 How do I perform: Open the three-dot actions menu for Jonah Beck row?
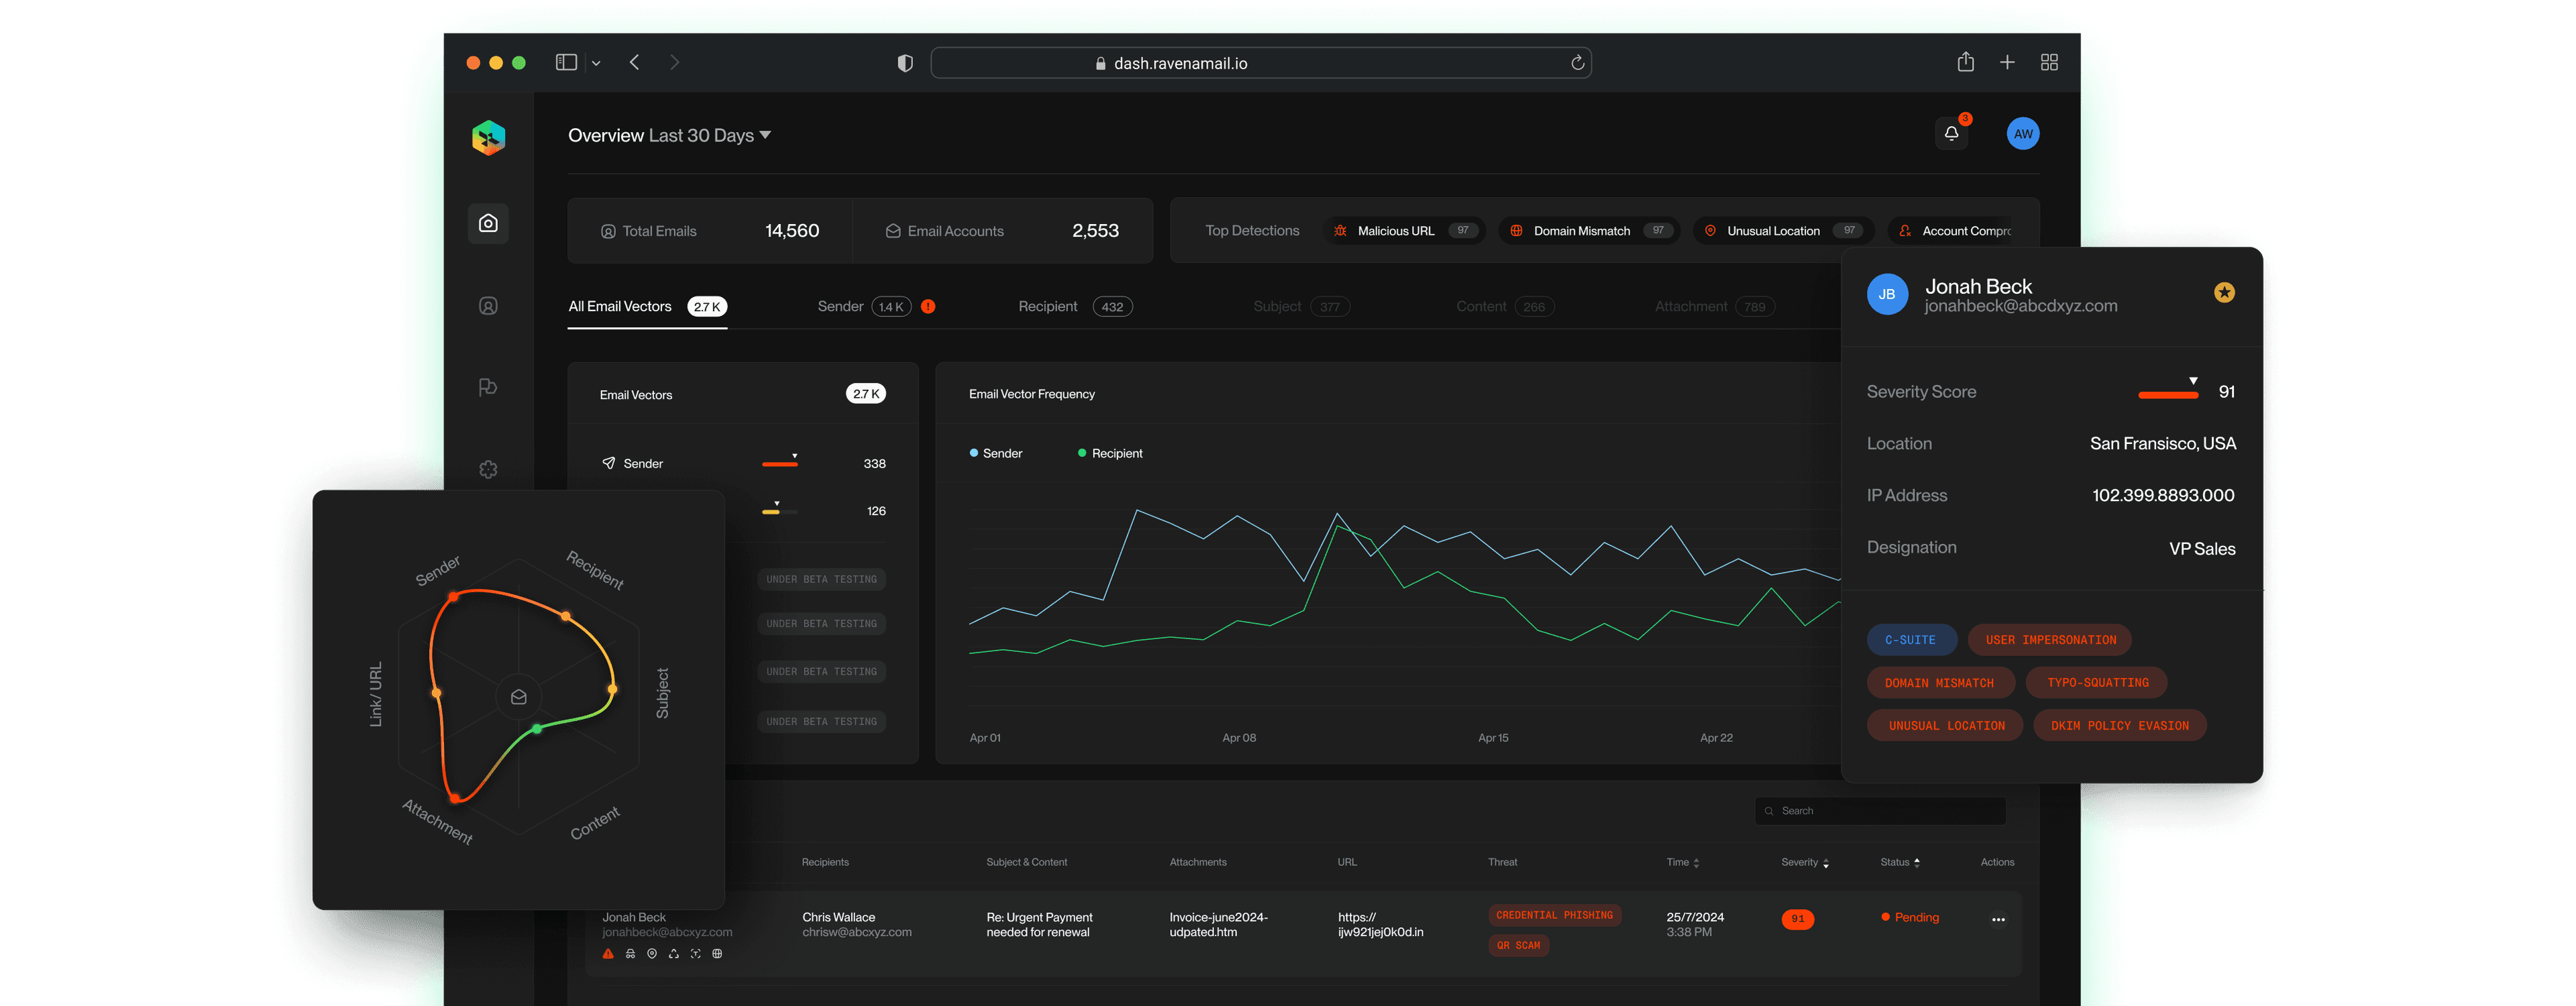1998,920
